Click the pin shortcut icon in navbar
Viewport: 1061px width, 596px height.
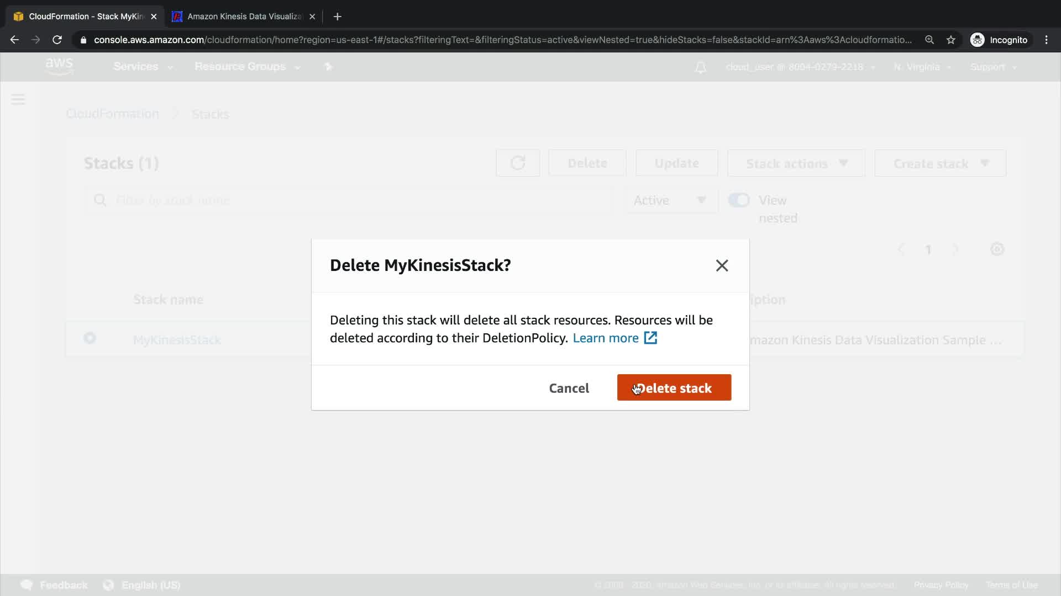pyautogui.click(x=328, y=67)
